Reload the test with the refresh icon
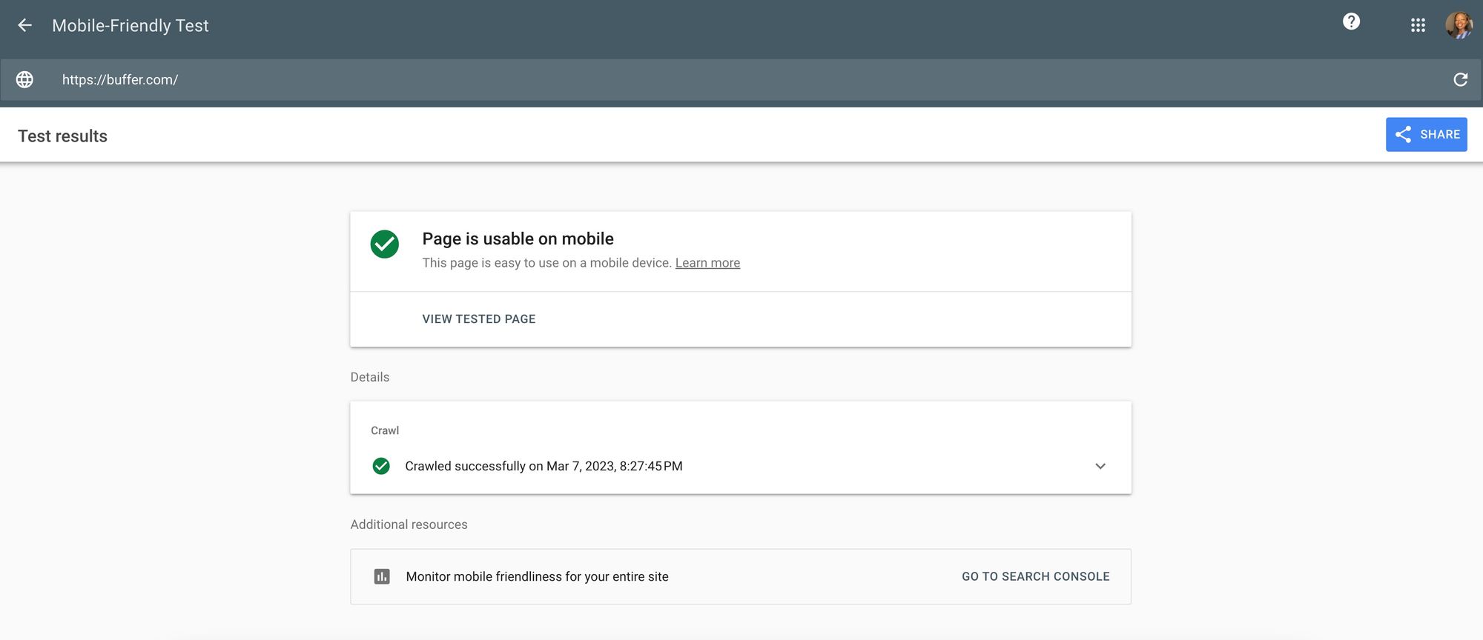Screen dimensions: 1483x640 click(x=1460, y=79)
